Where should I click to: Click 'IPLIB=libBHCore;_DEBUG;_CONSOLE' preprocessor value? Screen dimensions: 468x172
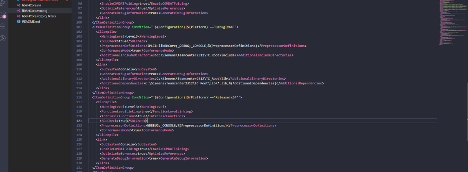[x=177, y=46]
